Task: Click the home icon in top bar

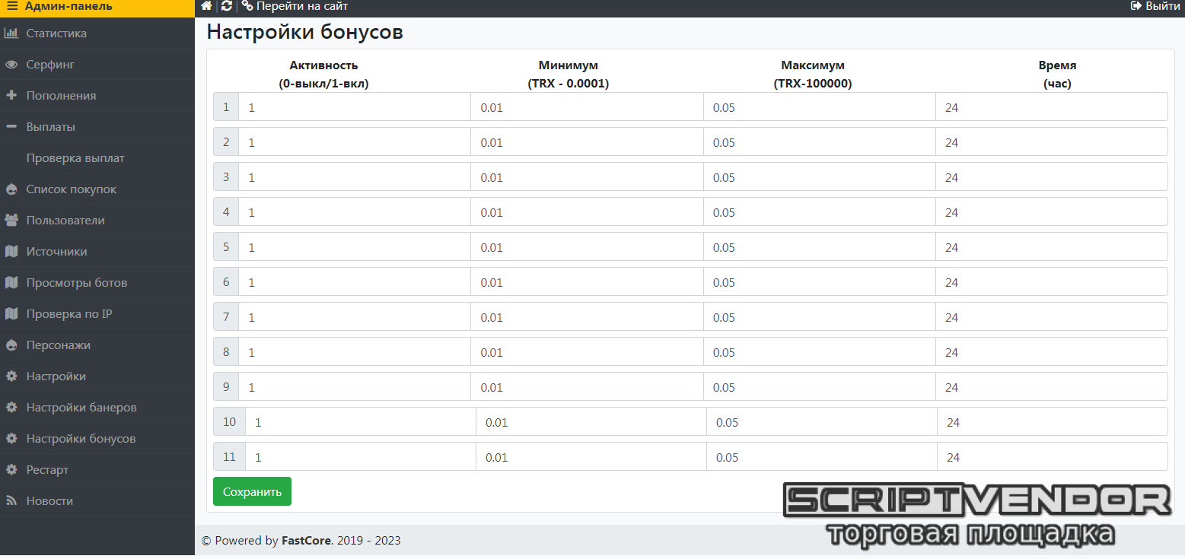Action: click(206, 6)
